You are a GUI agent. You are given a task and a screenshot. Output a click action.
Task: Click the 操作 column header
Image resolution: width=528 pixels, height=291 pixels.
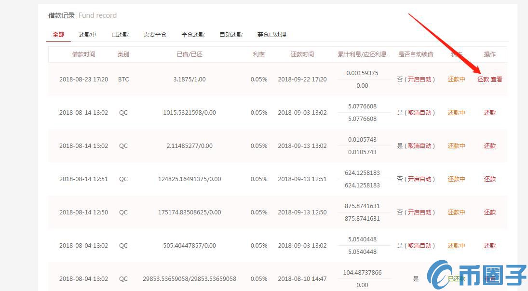pos(489,54)
